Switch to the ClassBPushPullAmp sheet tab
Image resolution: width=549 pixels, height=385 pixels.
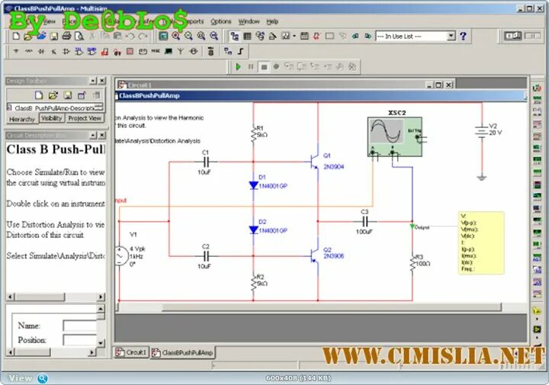[x=182, y=352]
